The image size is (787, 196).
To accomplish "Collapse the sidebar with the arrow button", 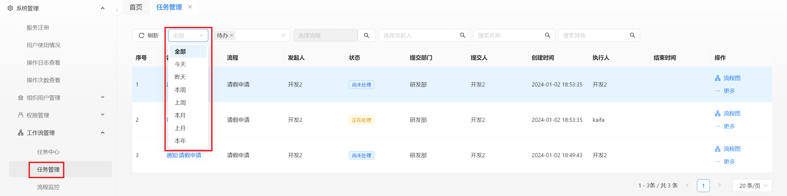I will coord(117,10).
